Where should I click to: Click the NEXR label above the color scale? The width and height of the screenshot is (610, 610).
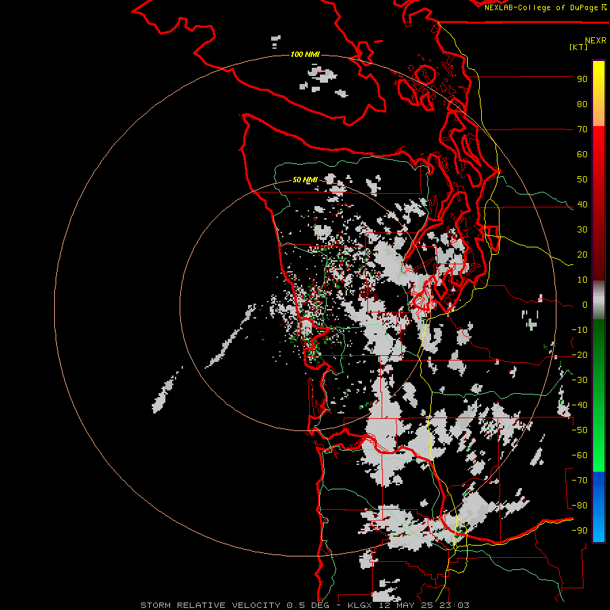coord(596,41)
